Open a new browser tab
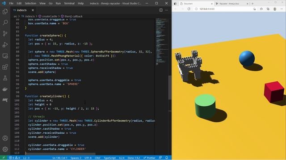 pyautogui.click(x=252, y=4)
